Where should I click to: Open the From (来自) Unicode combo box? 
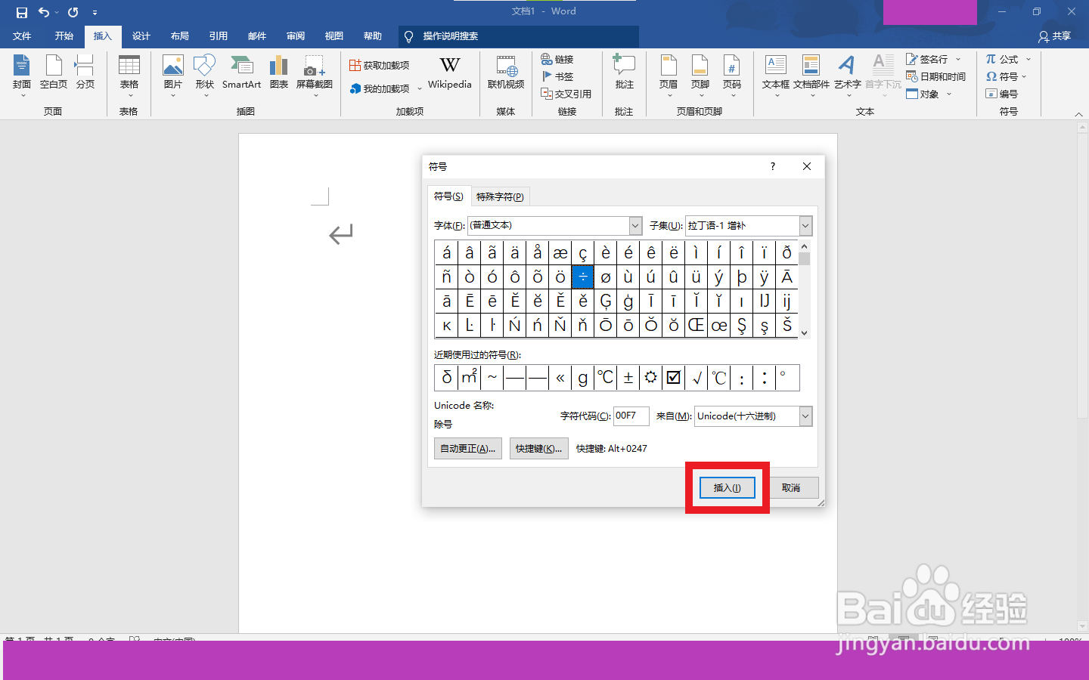tap(753, 416)
